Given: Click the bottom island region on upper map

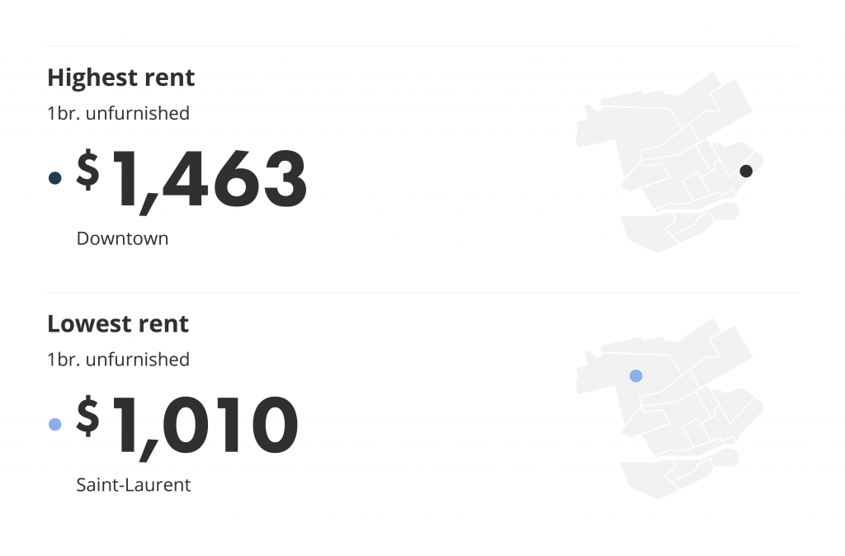Looking at the screenshot, I should pyautogui.click(x=647, y=233).
